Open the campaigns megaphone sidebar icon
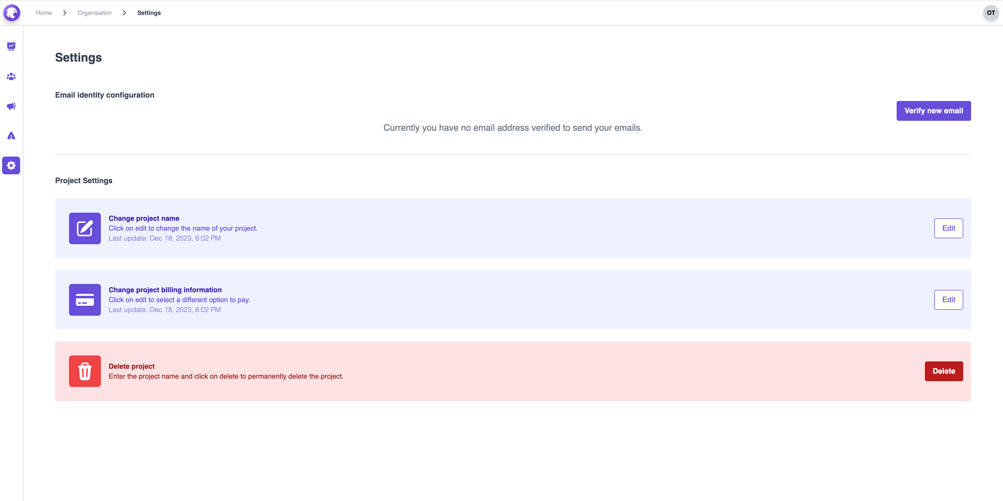This screenshot has width=1003, height=501. pyautogui.click(x=11, y=106)
